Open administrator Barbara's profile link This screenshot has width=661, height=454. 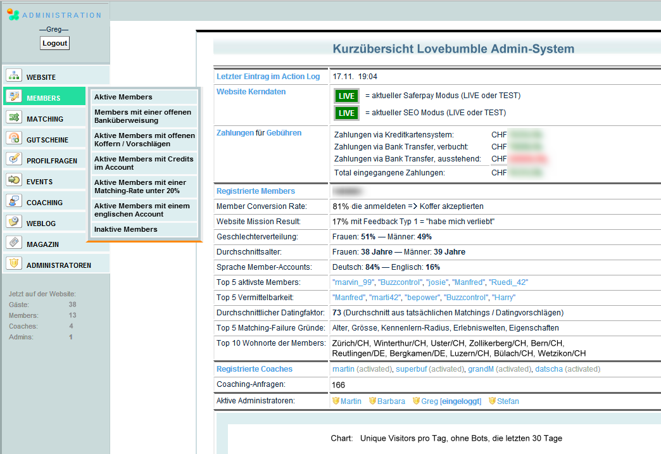[391, 401]
